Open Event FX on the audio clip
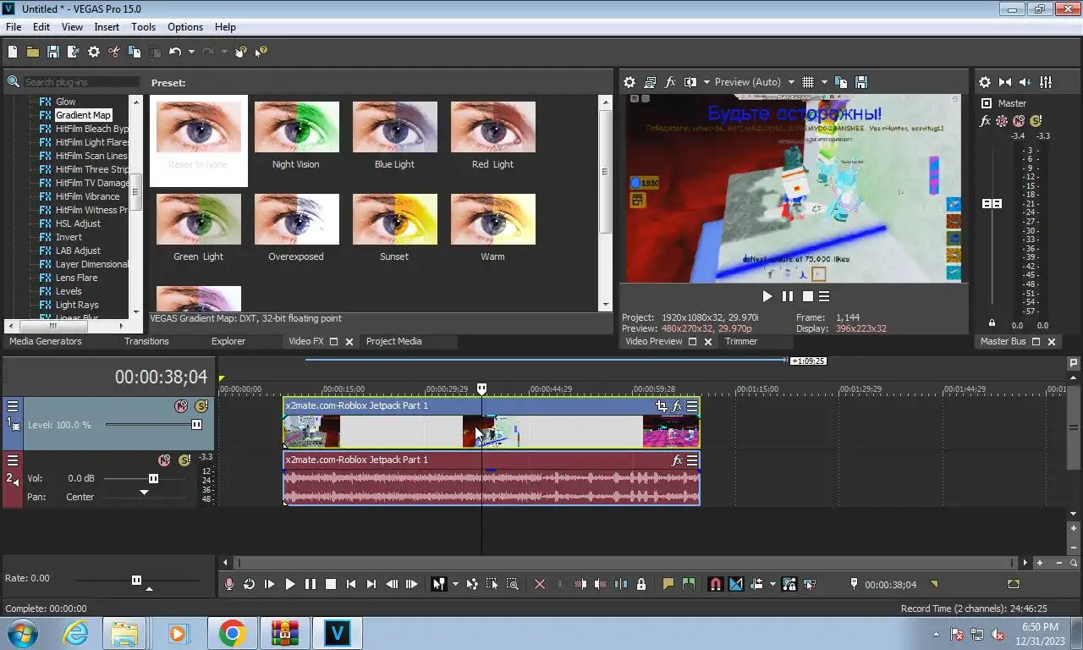 pos(677,460)
